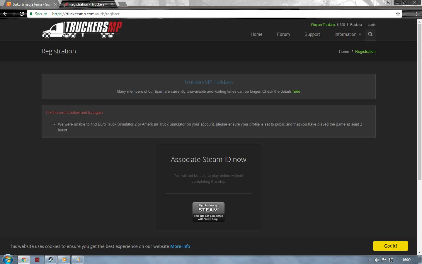Open the red app taskbar icon
422x264 pixels.
pos(37,260)
